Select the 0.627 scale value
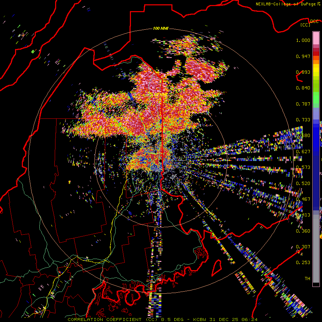 (x=303, y=152)
